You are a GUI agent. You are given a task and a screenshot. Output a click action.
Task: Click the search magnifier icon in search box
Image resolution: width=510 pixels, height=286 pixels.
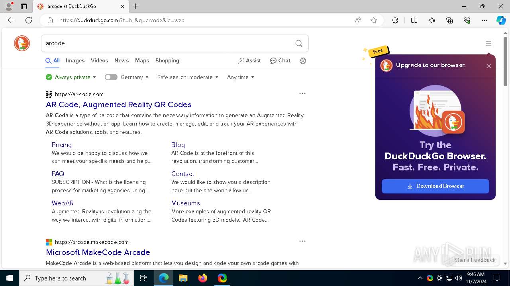tap(299, 43)
